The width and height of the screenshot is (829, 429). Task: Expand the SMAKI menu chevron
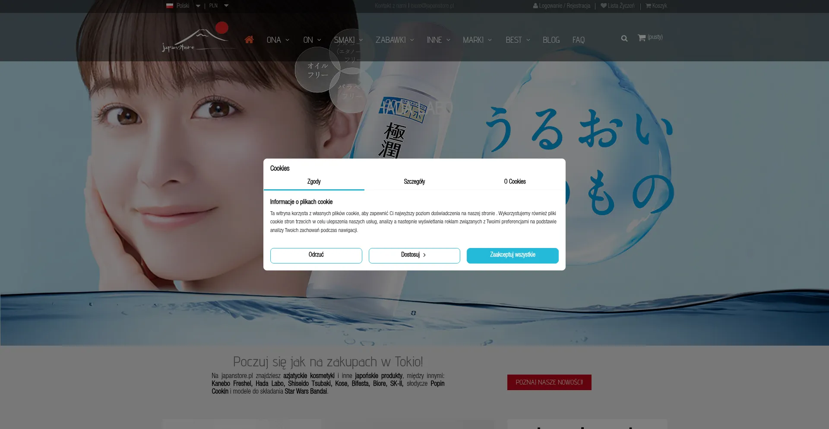point(361,40)
